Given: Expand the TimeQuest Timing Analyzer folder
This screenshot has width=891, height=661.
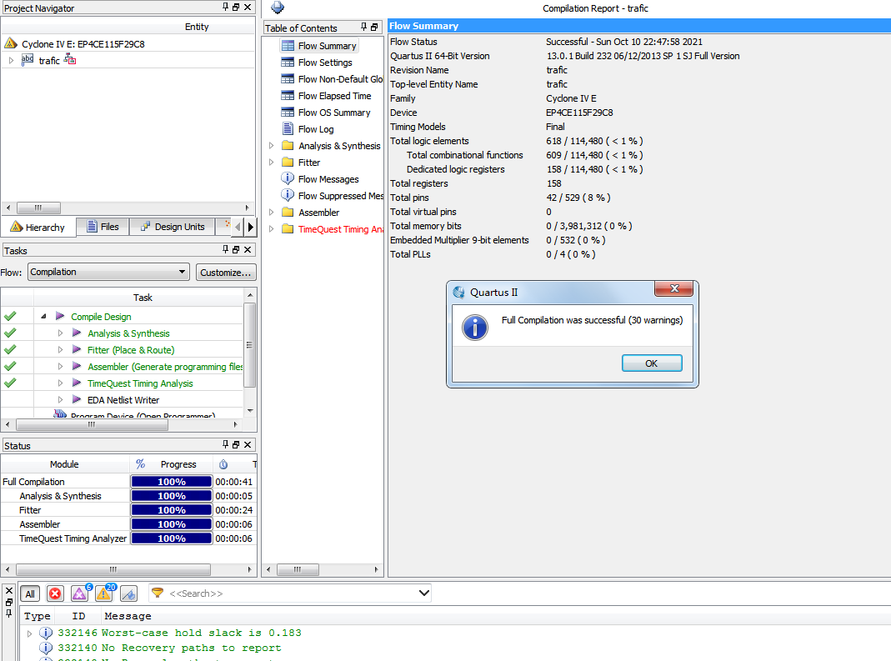Looking at the screenshot, I should coord(271,228).
